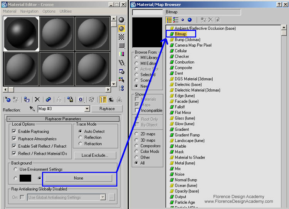
Task: Click Reset Map/Mtl delete X icon
Action: [37, 99]
